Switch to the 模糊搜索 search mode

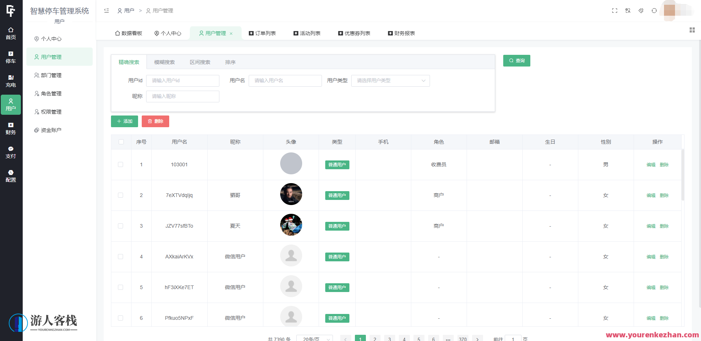tap(164, 62)
